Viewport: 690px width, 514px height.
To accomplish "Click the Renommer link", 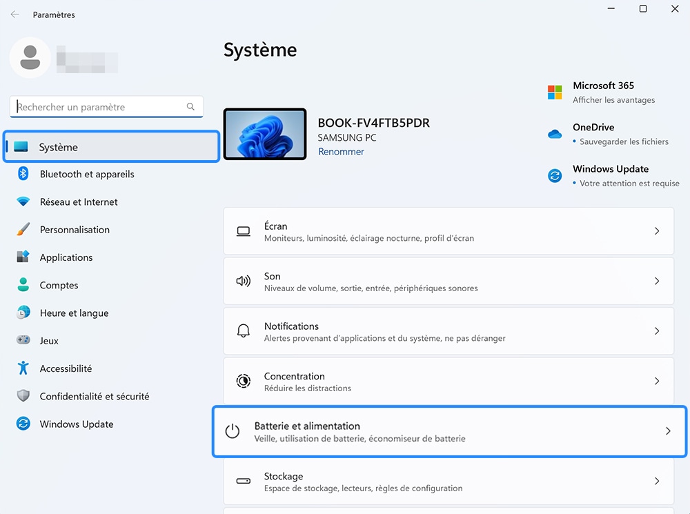I will 341,151.
